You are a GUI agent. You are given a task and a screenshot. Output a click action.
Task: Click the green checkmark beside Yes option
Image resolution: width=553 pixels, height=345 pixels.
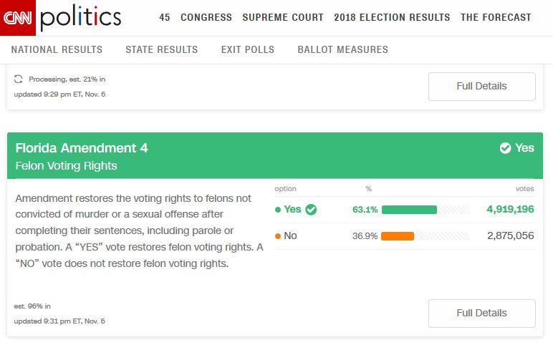311,209
